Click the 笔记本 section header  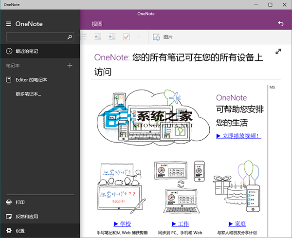pyautogui.click(x=13, y=65)
